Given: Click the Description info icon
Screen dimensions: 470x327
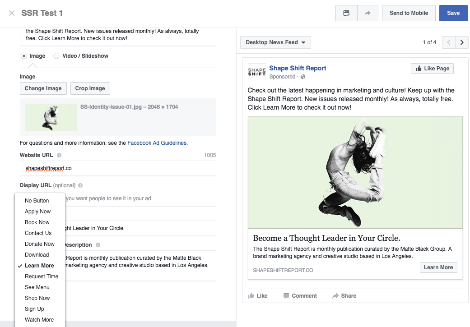Looking at the screenshot, I should point(98,245).
